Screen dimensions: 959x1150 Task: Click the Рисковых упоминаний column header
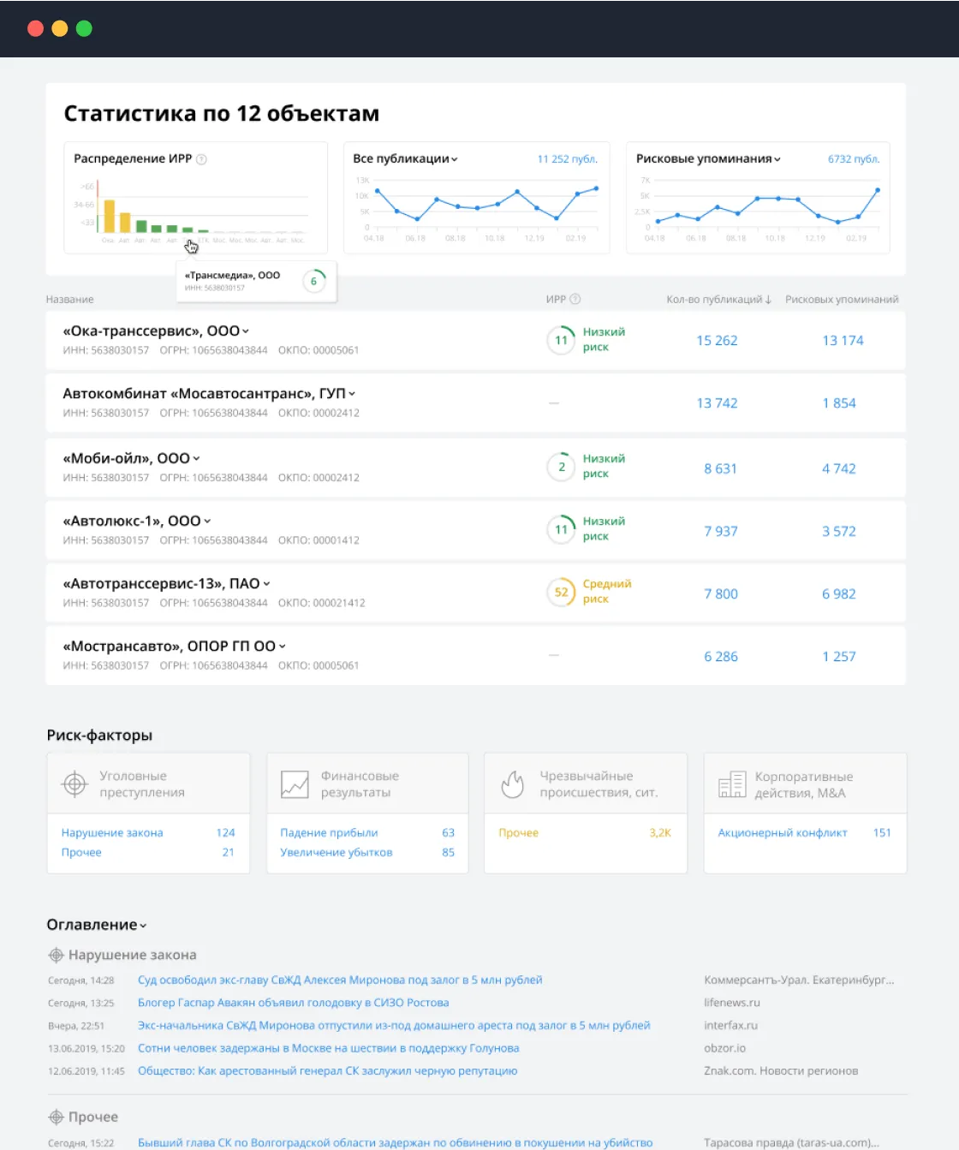[x=842, y=300]
